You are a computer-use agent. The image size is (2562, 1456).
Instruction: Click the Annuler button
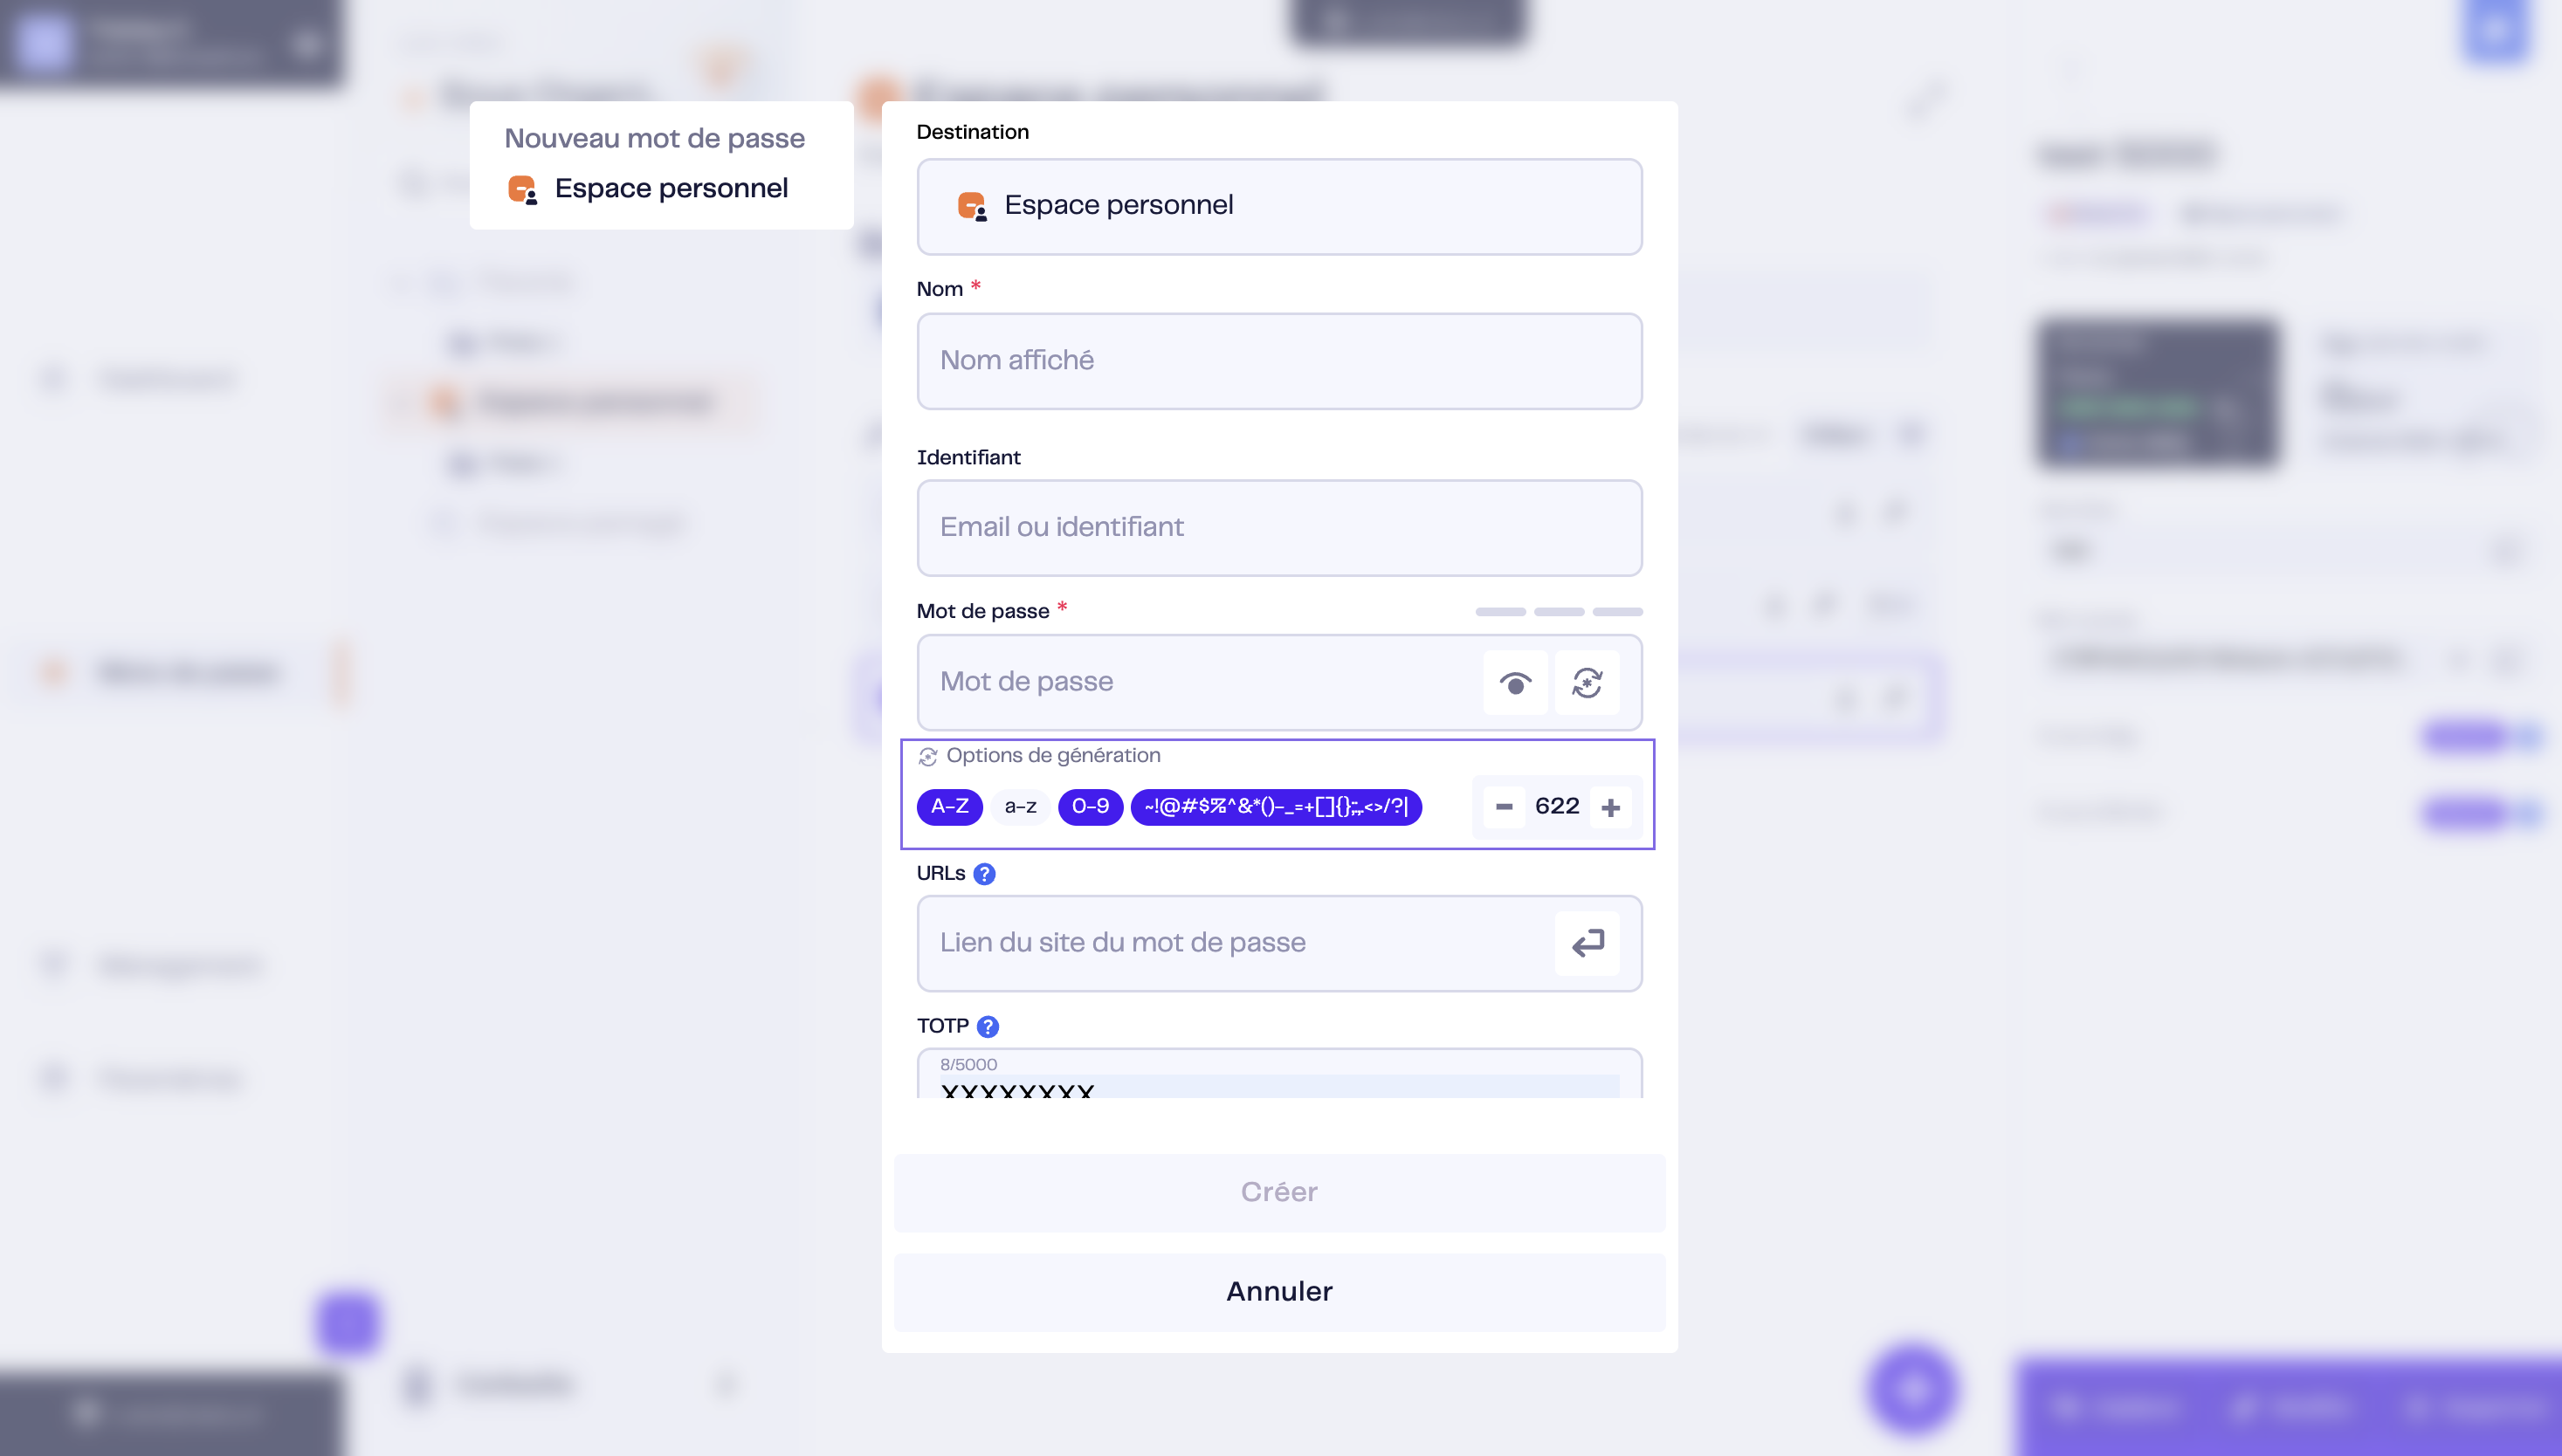[x=1279, y=1292]
